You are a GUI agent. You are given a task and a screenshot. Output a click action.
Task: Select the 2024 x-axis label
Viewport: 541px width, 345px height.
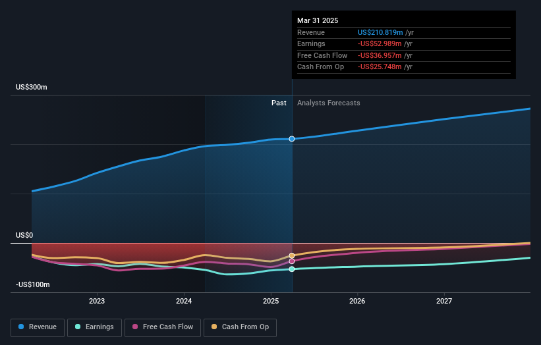pyautogui.click(x=184, y=301)
